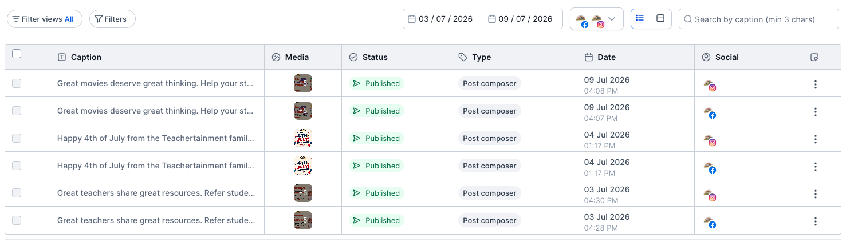Open three-dot menu for 04 Jul Facebook post
Viewport: 850px width, 246px height.
[x=816, y=166]
